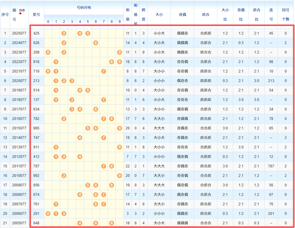Click digit 9 column header under 号码分布
The image size is (295, 228).
tap(120, 22)
